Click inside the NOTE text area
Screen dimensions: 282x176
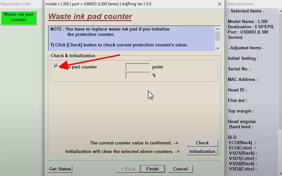(131, 38)
